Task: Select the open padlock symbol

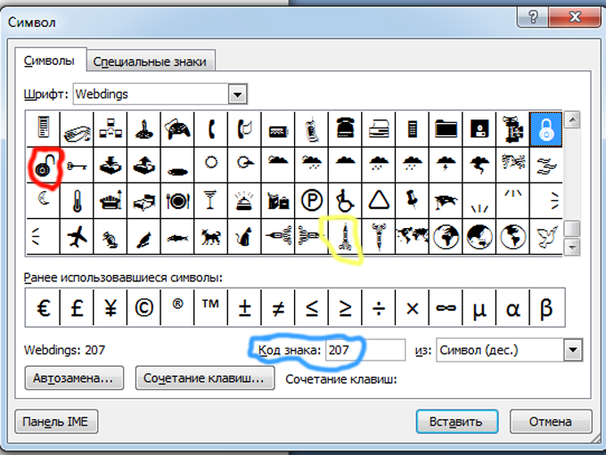Action: coord(44,167)
